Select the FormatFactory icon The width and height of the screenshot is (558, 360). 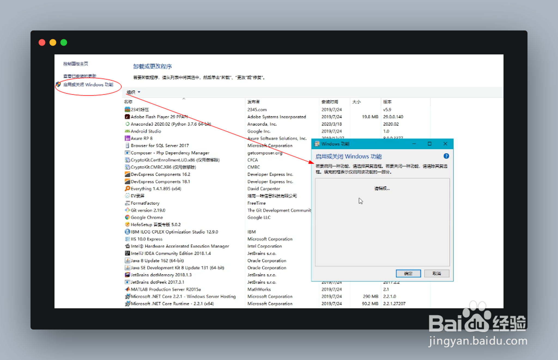pos(127,203)
